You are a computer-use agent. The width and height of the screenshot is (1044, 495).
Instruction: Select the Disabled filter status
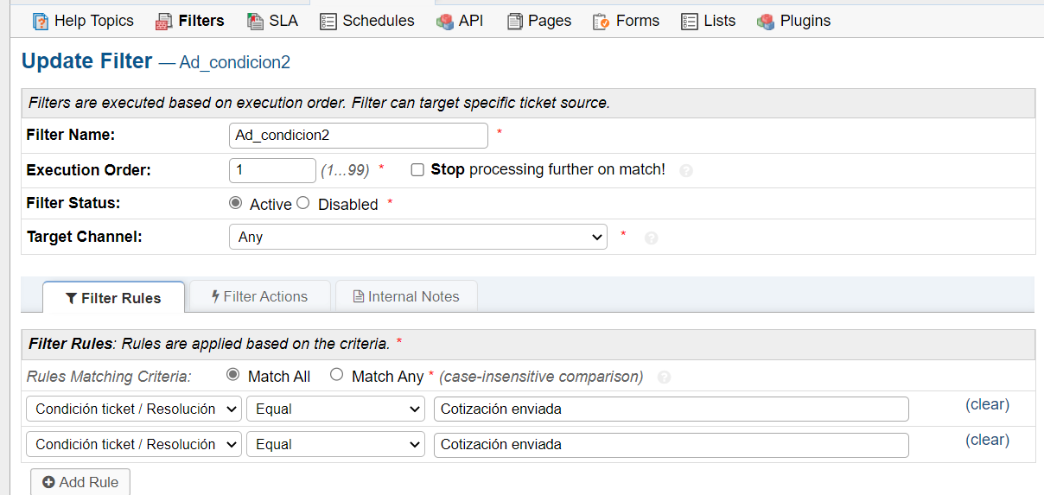[x=302, y=203]
